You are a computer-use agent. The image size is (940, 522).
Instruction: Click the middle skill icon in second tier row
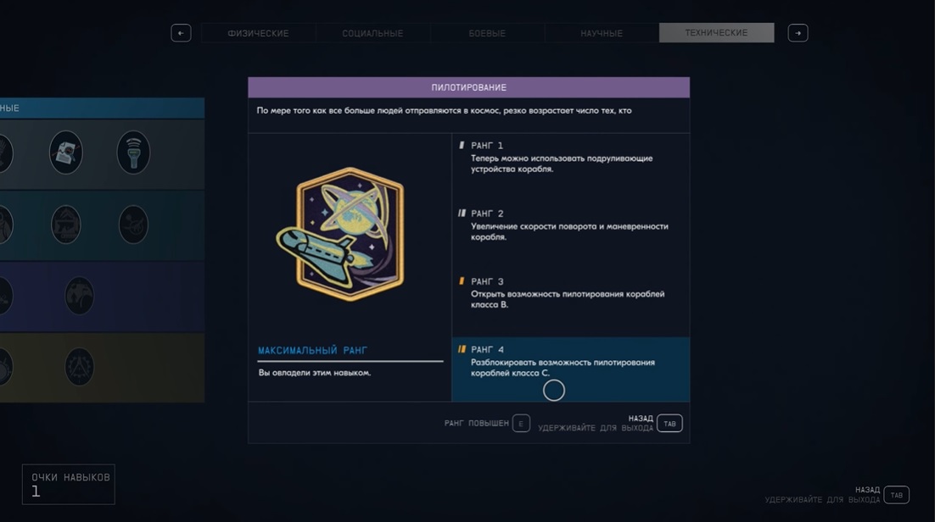pyautogui.click(x=65, y=225)
